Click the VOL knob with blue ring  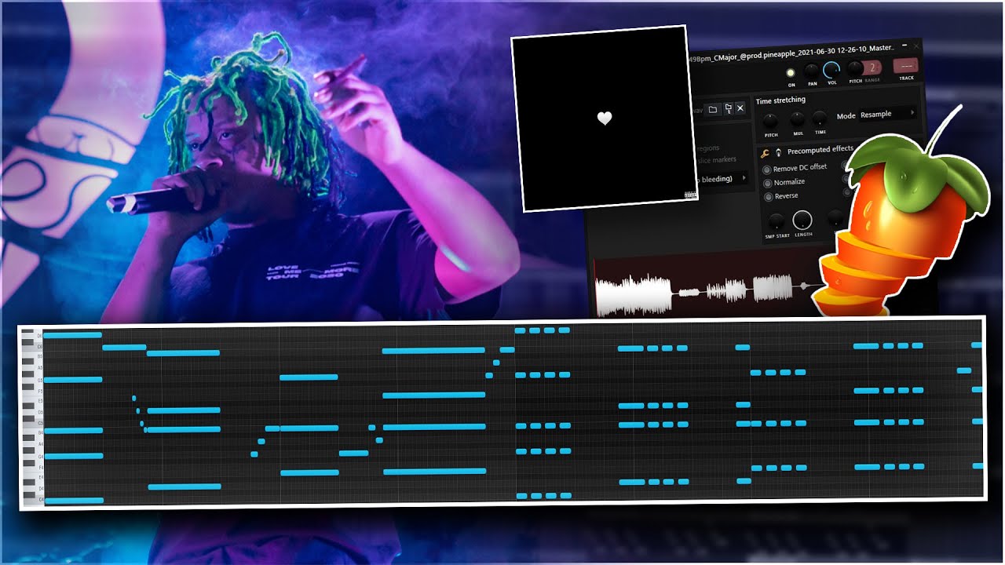point(831,70)
